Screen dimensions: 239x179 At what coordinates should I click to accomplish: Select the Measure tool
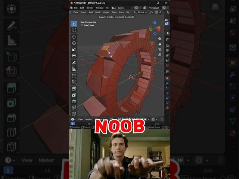point(74,69)
